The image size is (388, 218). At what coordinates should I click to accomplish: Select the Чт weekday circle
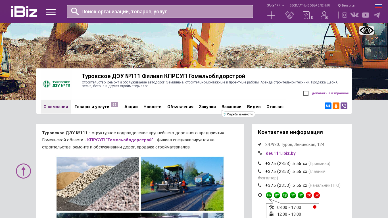pyautogui.click(x=293, y=195)
